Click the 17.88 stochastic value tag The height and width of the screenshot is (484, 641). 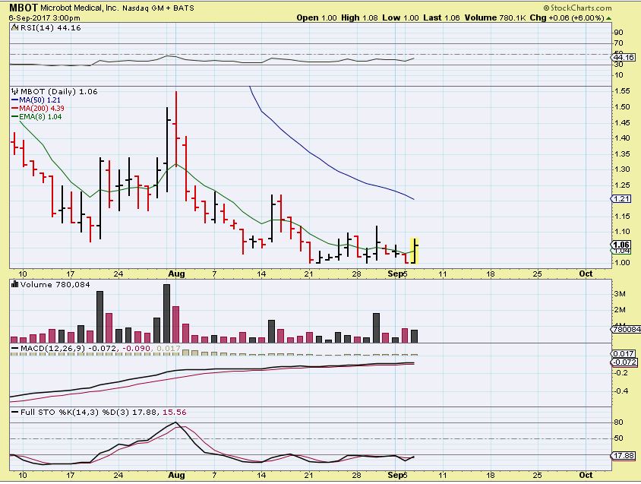click(623, 456)
